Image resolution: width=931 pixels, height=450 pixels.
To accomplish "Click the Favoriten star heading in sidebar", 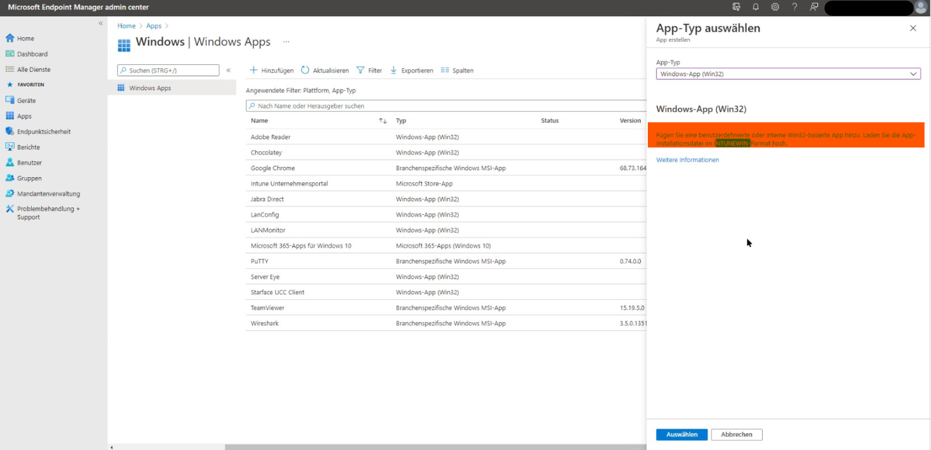I will point(26,84).
